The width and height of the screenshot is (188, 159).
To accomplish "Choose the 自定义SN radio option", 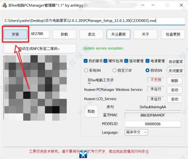I will click(115, 70).
